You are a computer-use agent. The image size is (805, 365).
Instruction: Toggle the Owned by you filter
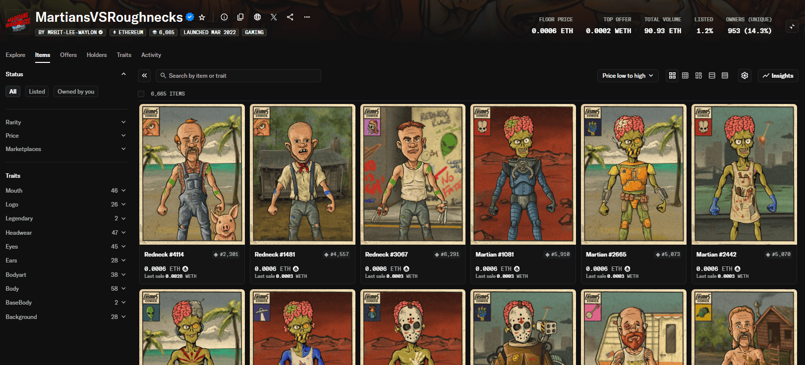[76, 92]
